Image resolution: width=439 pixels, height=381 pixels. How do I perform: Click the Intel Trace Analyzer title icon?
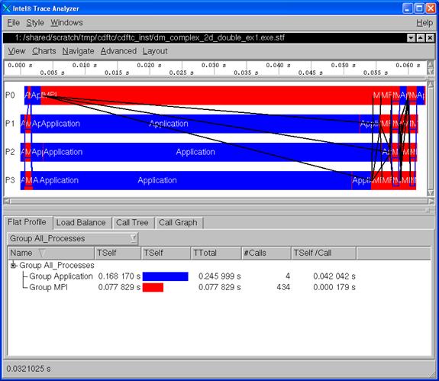pyautogui.click(x=6, y=8)
